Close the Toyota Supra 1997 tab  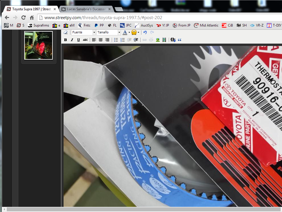55,9
